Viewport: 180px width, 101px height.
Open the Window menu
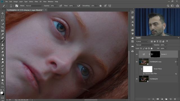(51, 2)
